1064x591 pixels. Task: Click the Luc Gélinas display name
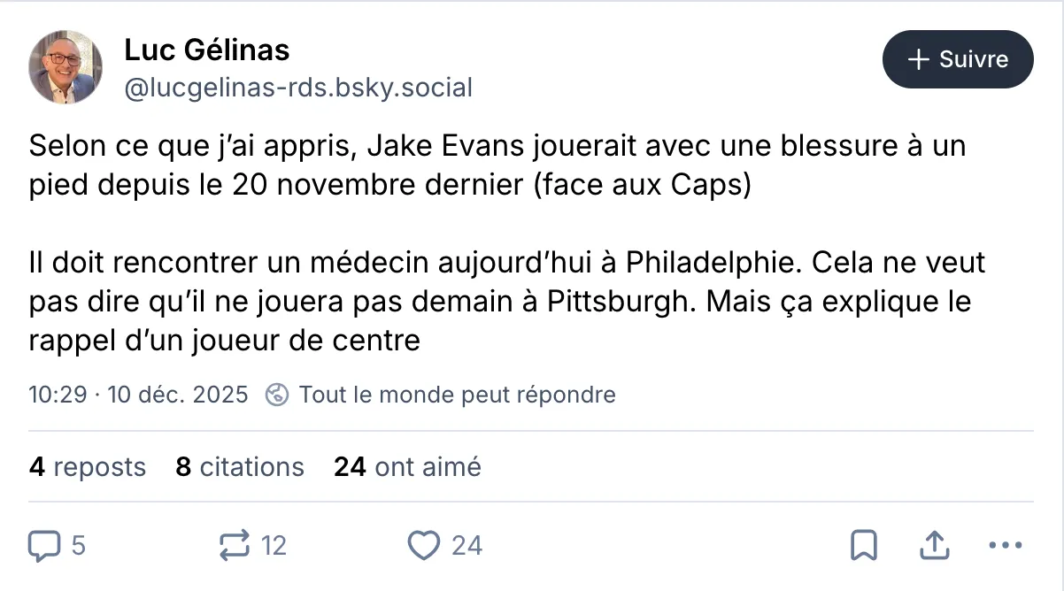tap(207, 50)
